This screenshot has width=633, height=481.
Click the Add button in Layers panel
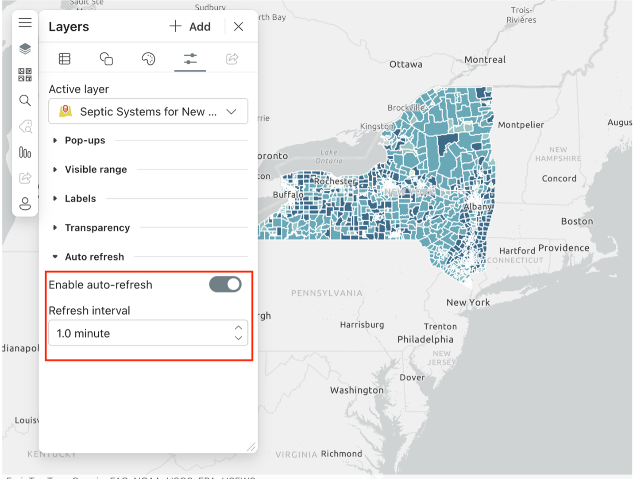click(x=190, y=27)
